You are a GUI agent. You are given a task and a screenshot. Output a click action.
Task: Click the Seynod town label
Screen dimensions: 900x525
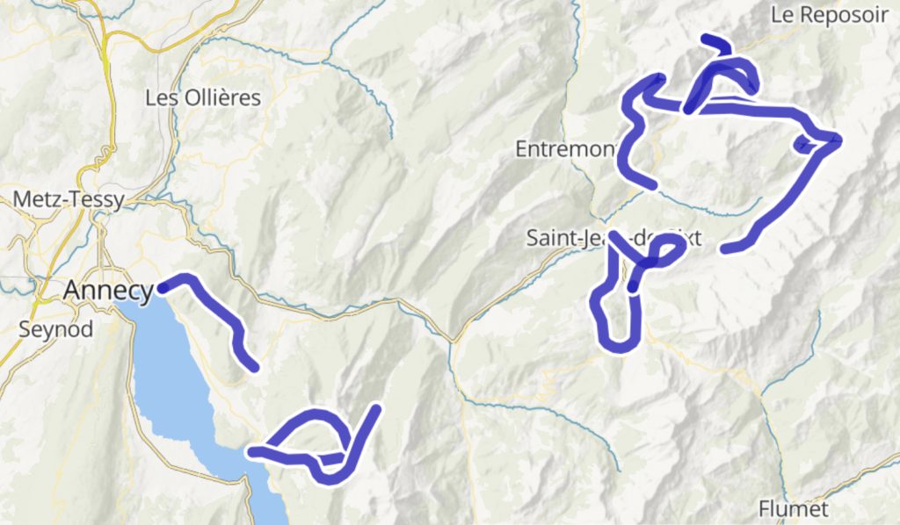pos(55,329)
